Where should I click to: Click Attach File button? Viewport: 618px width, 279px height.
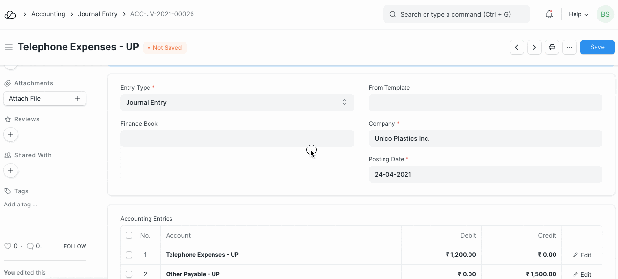coord(44,98)
